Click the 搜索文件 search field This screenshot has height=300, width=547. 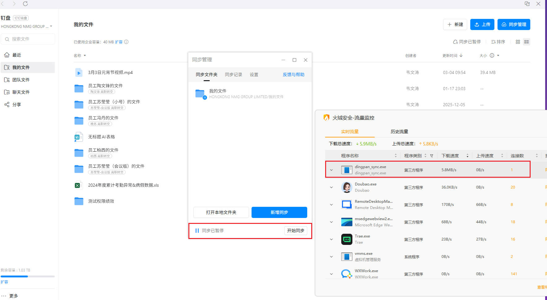[x=28, y=39]
